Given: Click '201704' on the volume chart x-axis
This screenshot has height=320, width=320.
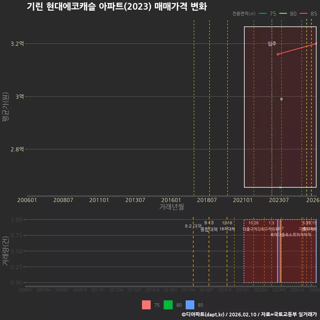Looking at the screenshot, I should 188,290.
